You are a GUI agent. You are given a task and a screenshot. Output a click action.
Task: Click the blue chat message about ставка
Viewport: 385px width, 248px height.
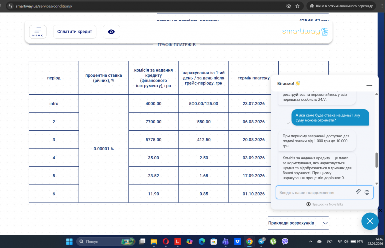click(330, 118)
